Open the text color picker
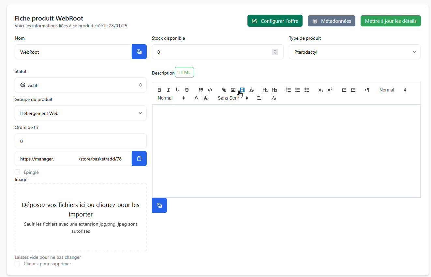 pos(196,98)
